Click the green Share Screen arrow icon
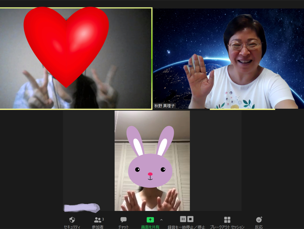This screenshot has width=304, height=229. 150,220
